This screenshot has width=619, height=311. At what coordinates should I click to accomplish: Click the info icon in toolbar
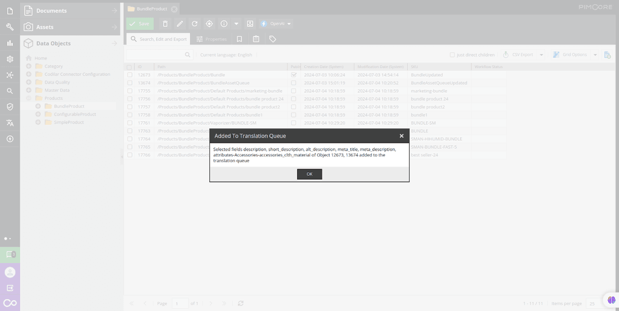pyautogui.click(x=224, y=24)
